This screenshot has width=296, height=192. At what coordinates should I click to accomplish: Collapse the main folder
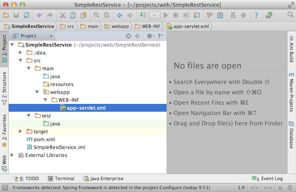pyautogui.click(x=29, y=68)
